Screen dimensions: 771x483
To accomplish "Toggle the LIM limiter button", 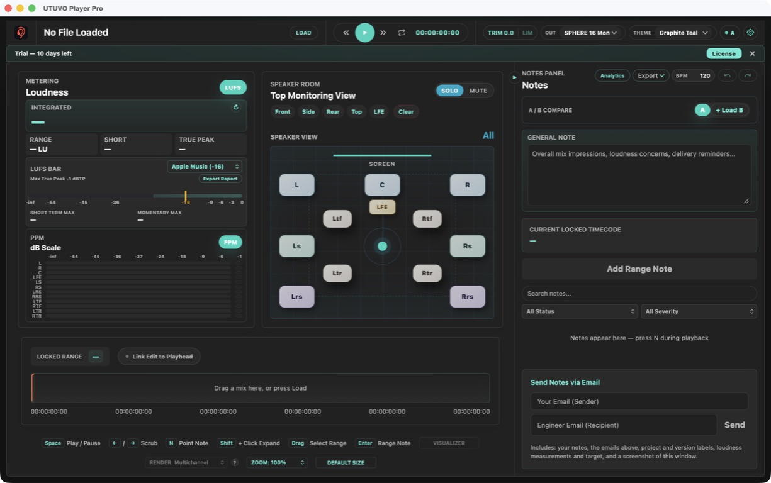I will [x=527, y=33].
